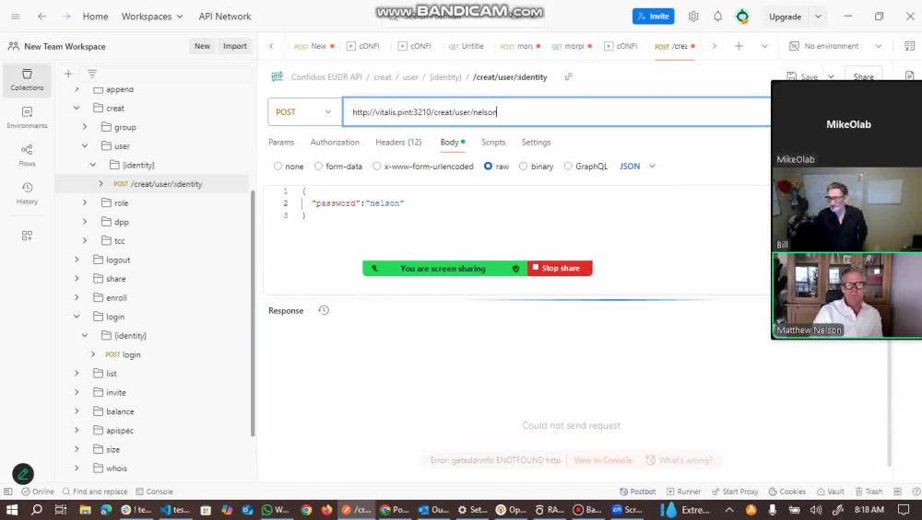Screen dimensions: 922x520
Task: Open the JSON format dropdown
Action: tap(637, 167)
